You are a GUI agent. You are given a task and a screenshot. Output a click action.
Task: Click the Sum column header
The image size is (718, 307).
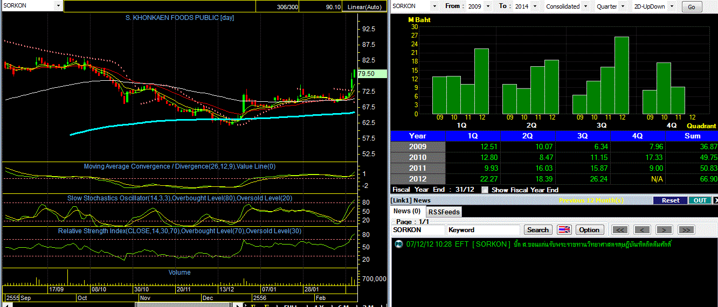pos(692,136)
